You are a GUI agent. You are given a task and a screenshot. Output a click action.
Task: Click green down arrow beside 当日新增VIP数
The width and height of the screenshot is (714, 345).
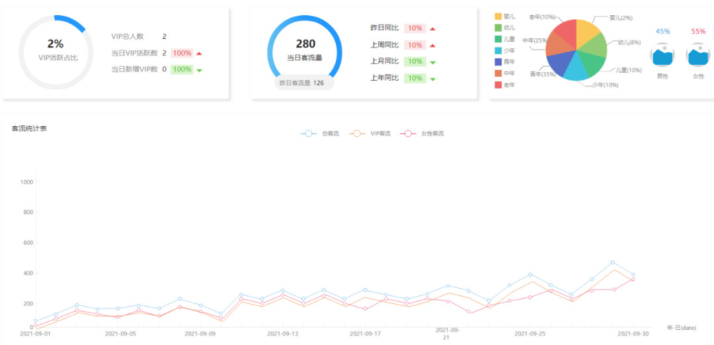pos(199,70)
